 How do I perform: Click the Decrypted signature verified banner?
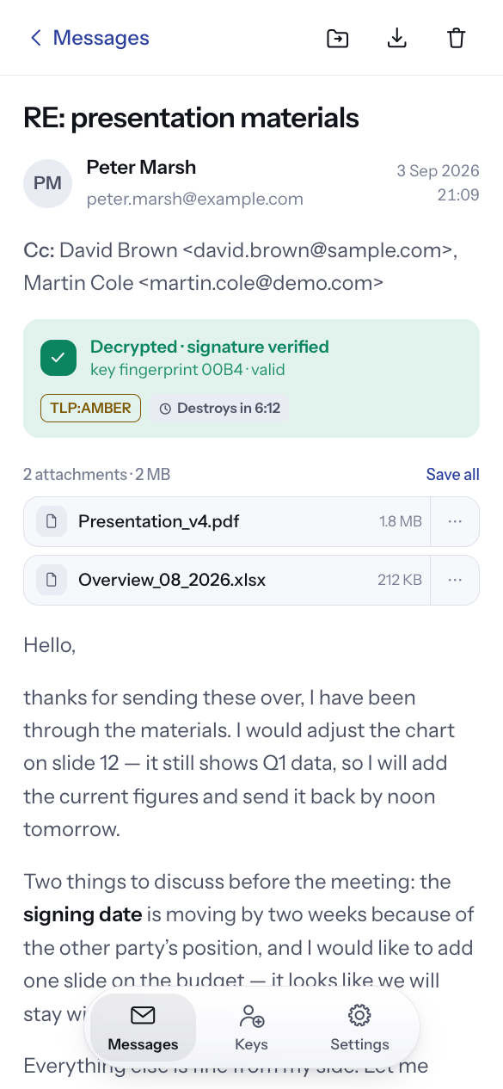pos(251,378)
